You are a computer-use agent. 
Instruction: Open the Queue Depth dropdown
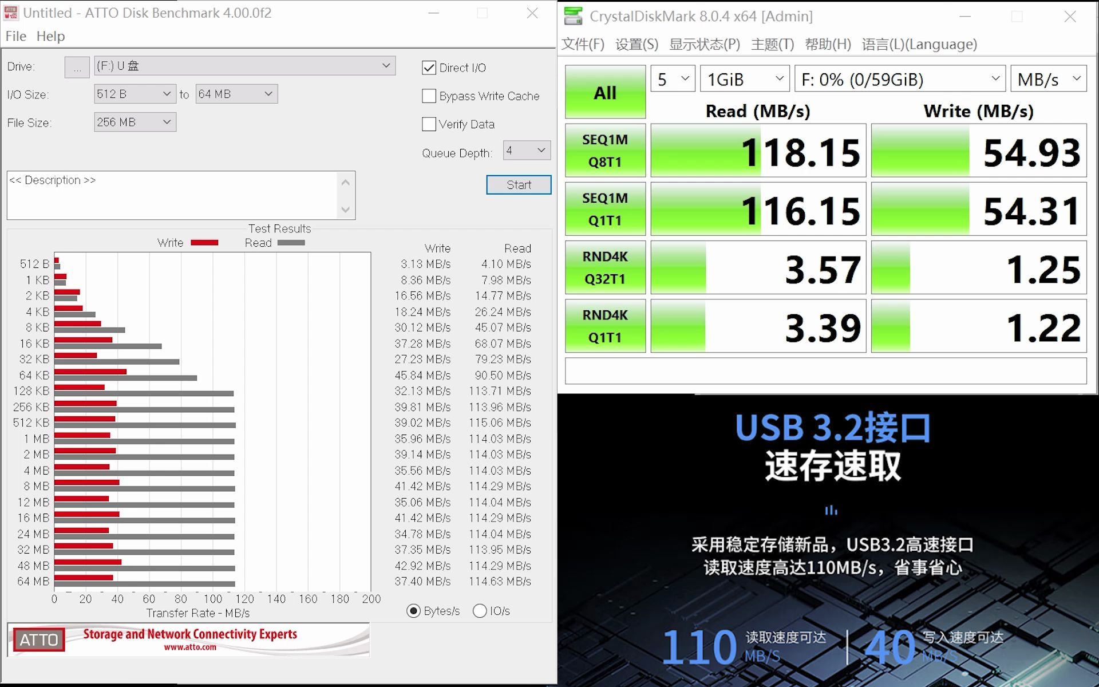click(x=527, y=150)
